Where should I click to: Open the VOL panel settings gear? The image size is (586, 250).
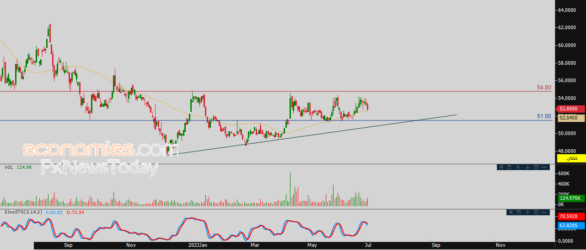click(x=536, y=167)
